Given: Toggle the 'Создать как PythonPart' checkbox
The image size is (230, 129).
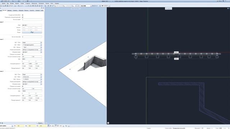Looking at the screenshot, I should point(23,15).
